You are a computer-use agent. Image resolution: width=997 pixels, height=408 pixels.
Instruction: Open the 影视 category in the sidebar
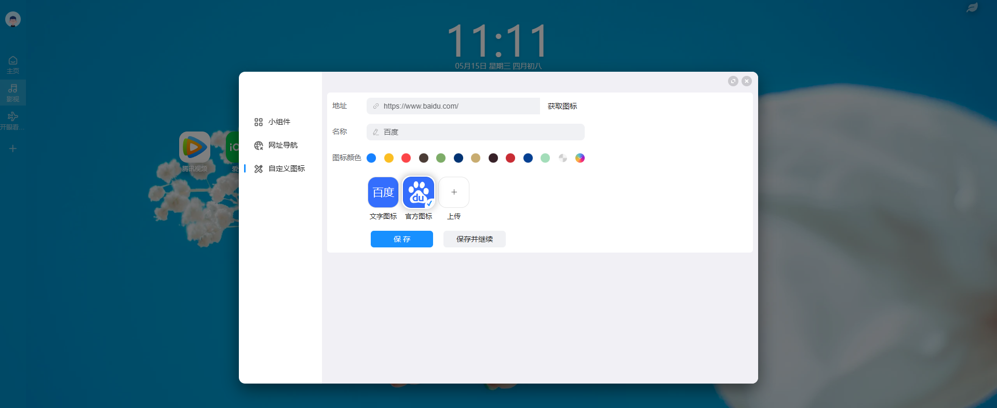tap(13, 93)
